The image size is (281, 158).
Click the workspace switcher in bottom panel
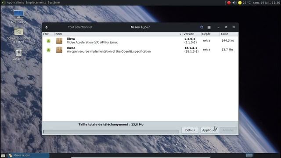tap(249, 155)
